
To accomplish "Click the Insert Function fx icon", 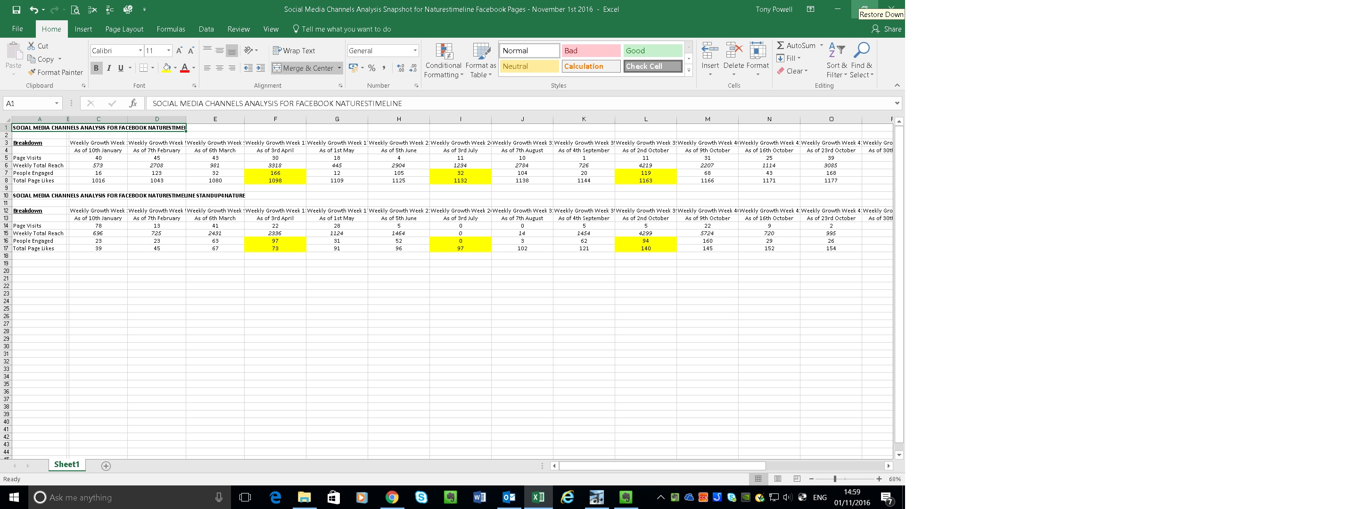I will pyautogui.click(x=133, y=103).
